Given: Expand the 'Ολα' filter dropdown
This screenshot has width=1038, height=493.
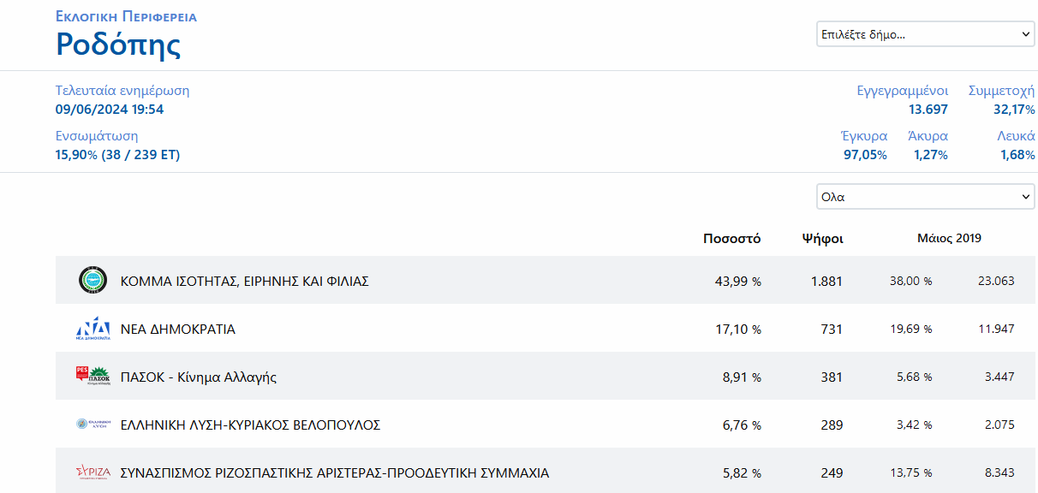Looking at the screenshot, I should pyautogui.click(x=926, y=196).
